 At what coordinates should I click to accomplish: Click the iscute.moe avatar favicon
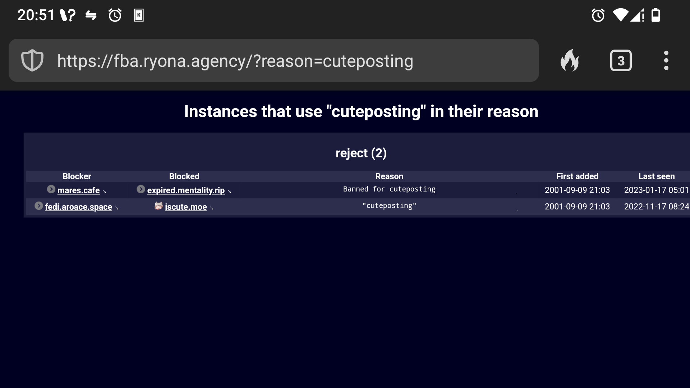(x=158, y=206)
